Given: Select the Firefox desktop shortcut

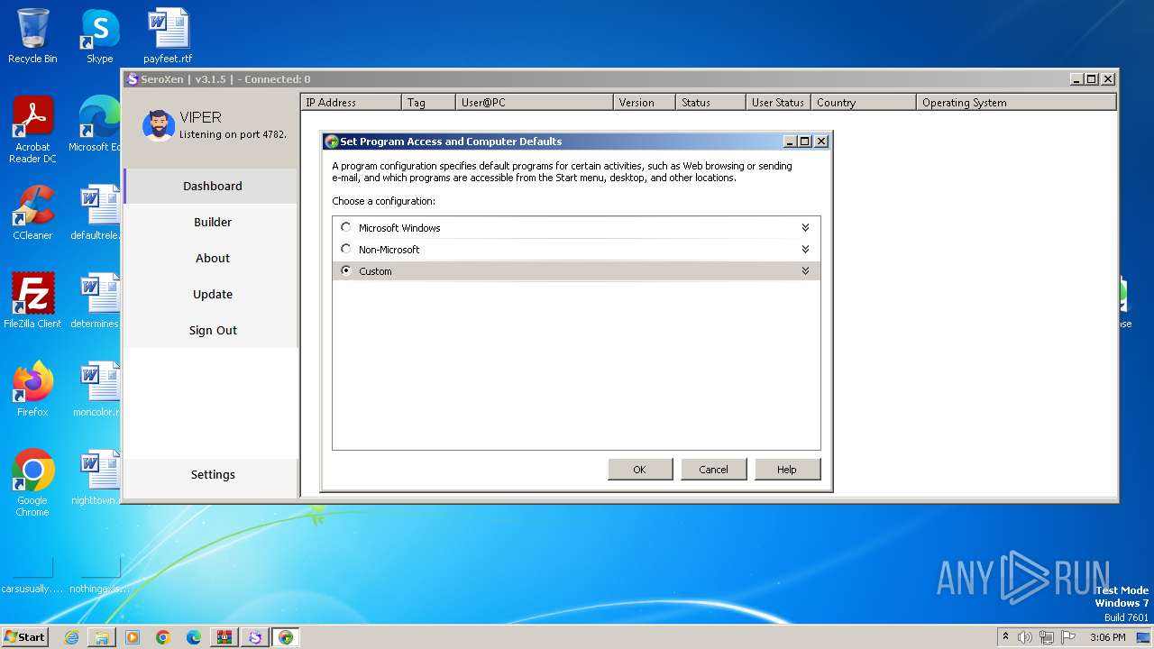Looking at the screenshot, I should [x=32, y=389].
